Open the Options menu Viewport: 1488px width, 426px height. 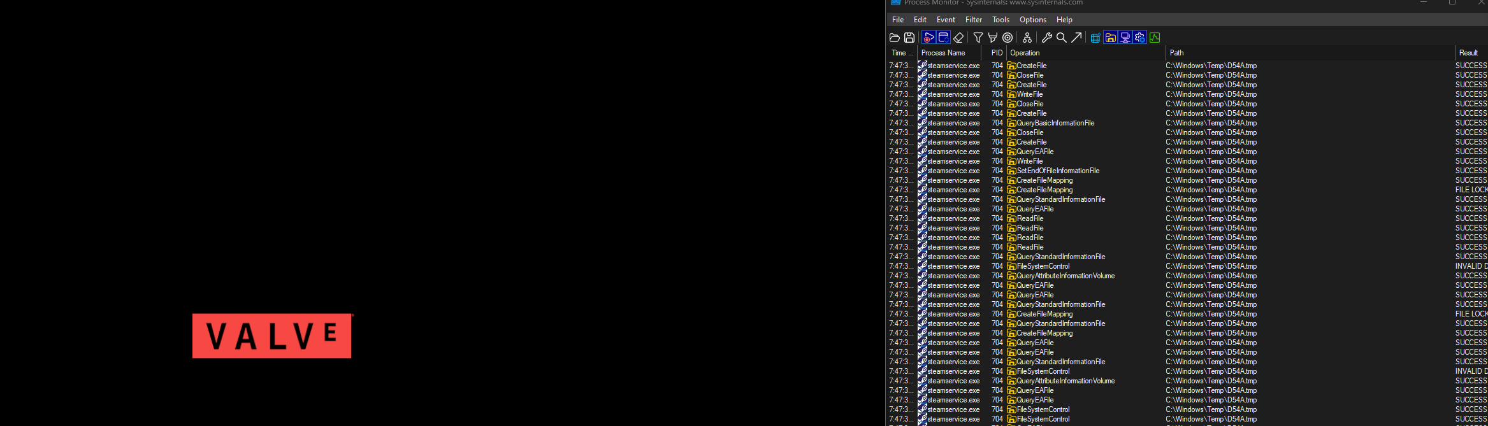point(1033,20)
